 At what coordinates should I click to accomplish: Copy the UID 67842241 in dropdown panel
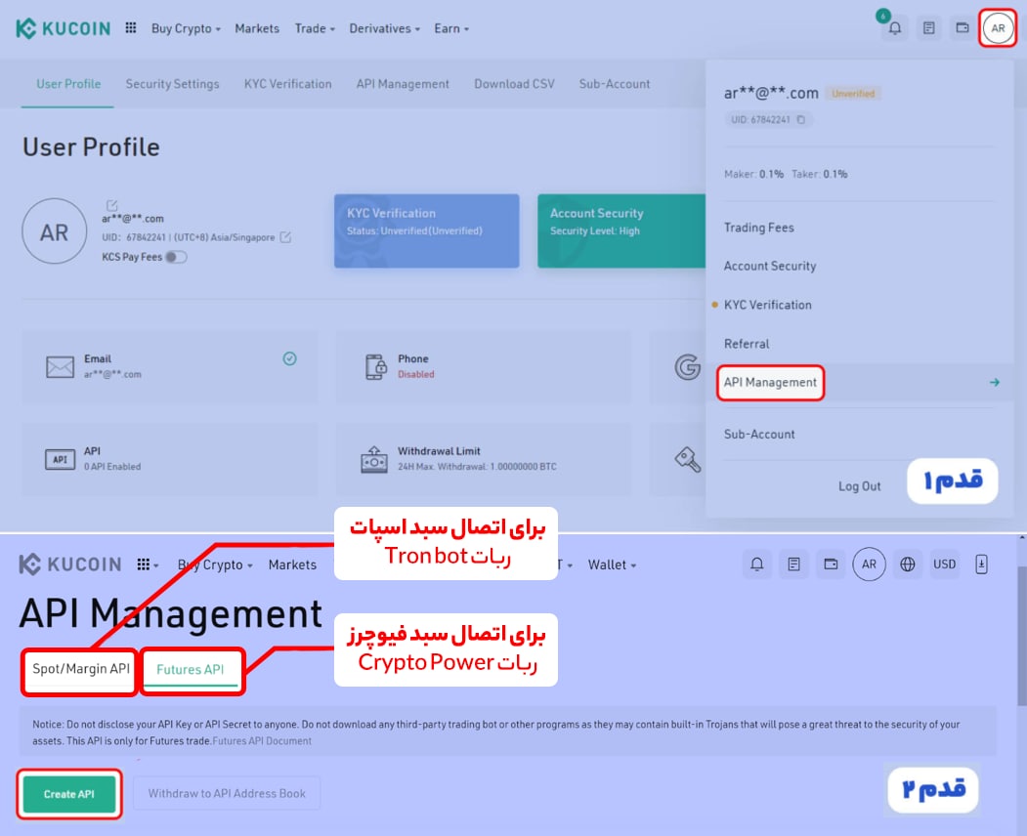800,120
